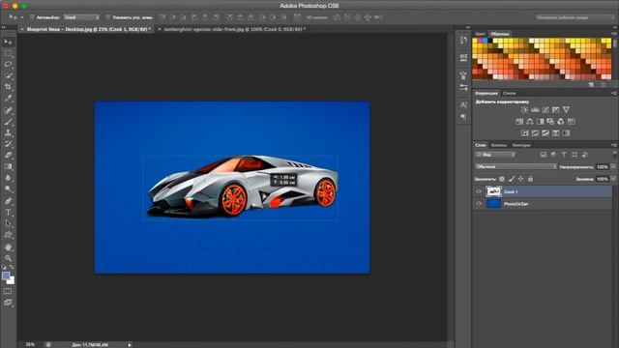The image size is (619, 348).
Task: Select the Path Selection tool
Action: [x=8, y=223]
